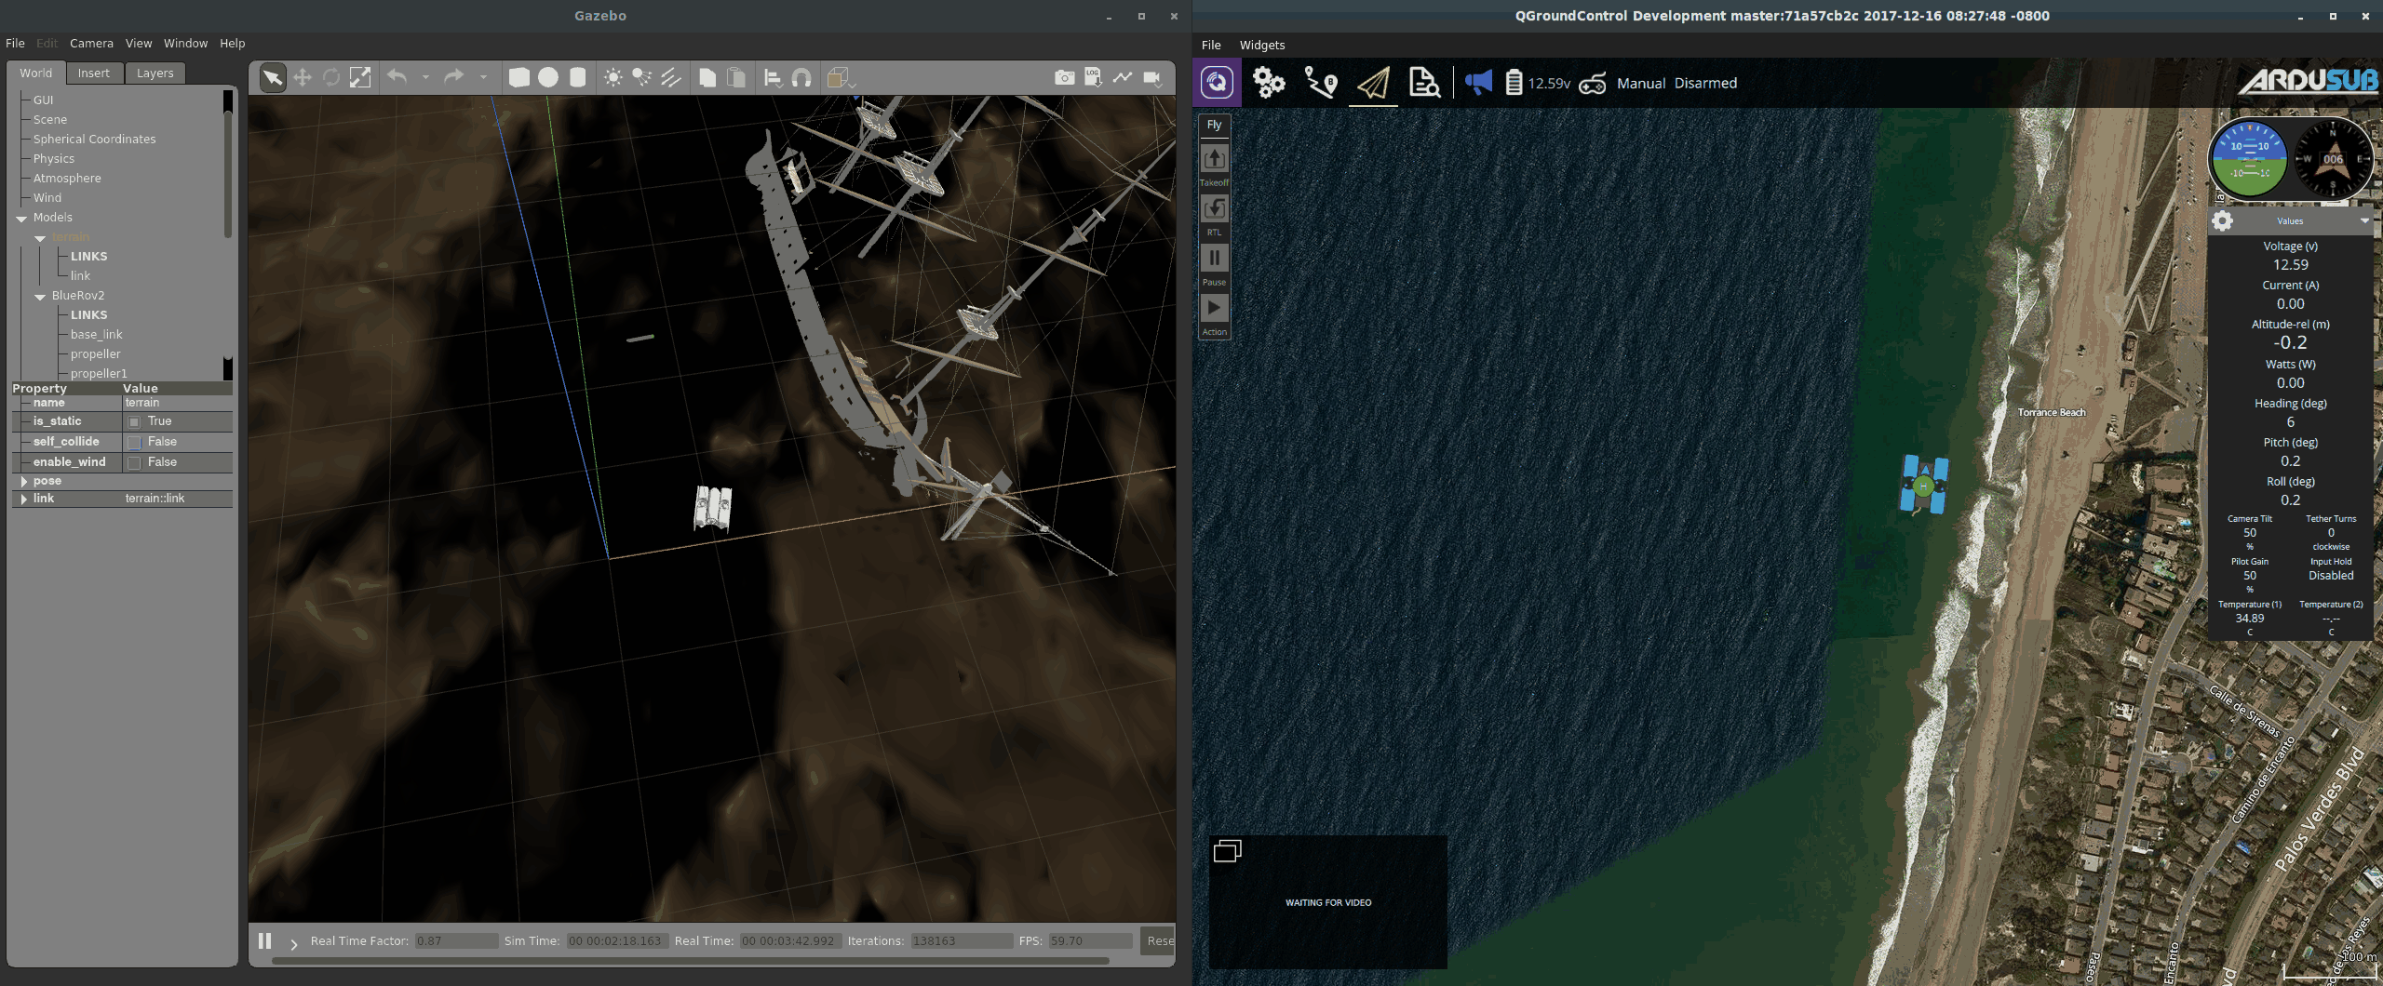
Task: Open the Values panel dropdown arrow
Action: pyautogui.click(x=2364, y=220)
